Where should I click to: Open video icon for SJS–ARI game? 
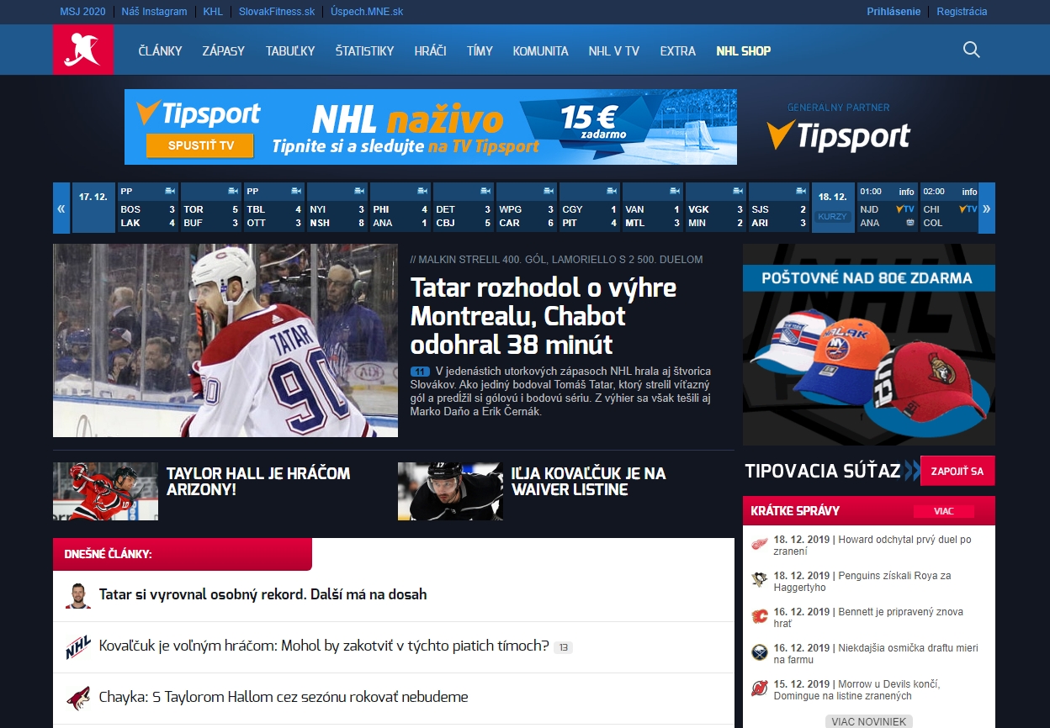coord(801,191)
